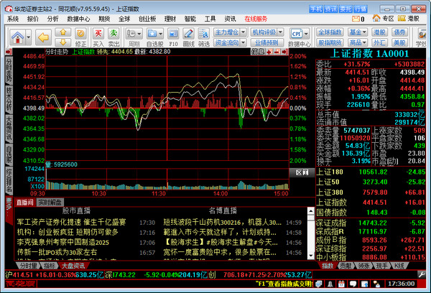
Task: Click the wrench settings icon at bottom right
Action: (422, 274)
